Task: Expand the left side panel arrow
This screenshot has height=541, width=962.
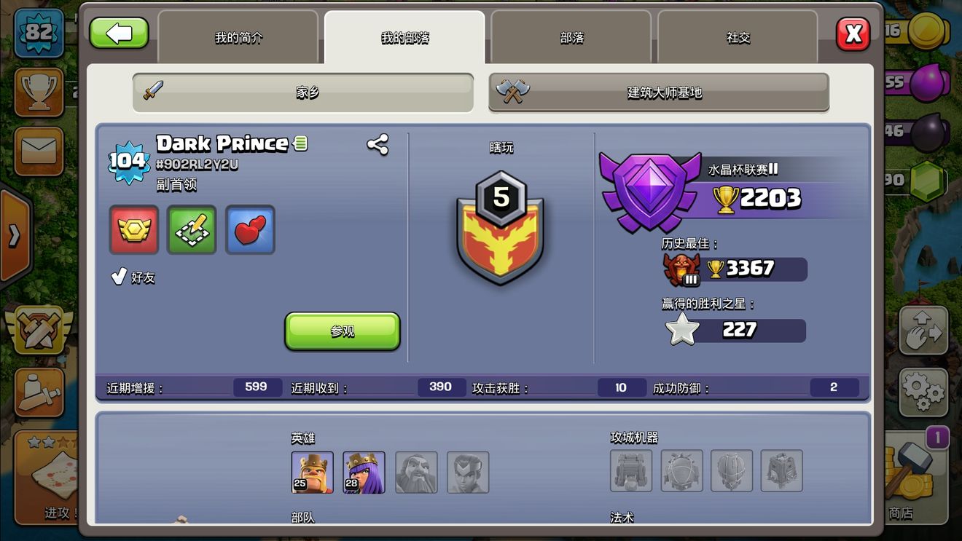Action: tap(15, 235)
